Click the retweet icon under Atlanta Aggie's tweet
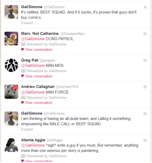The image size is (152, 163). coord(23,156)
